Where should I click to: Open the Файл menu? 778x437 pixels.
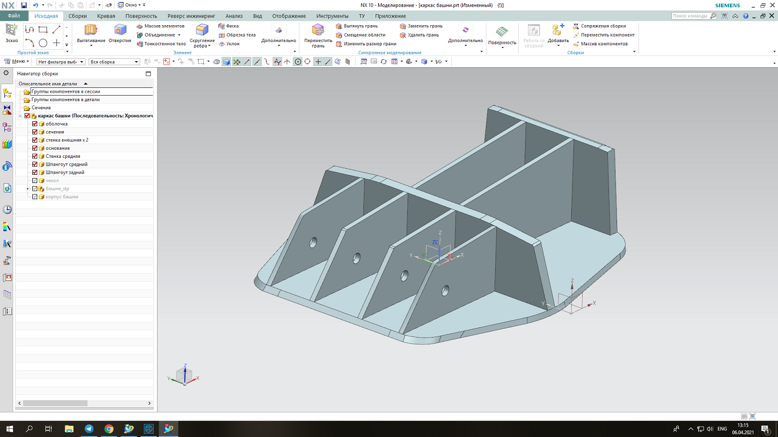click(14, 16)
